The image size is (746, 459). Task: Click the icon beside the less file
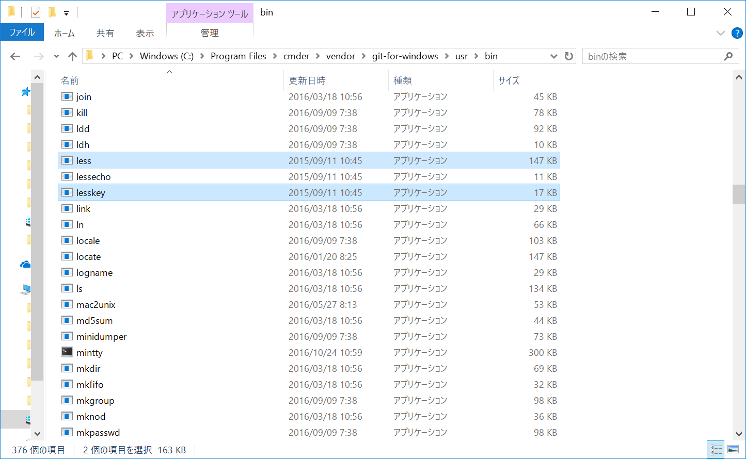click(67, 160)
